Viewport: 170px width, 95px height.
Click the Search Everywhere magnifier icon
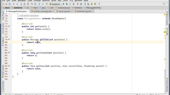coord(164,4)
